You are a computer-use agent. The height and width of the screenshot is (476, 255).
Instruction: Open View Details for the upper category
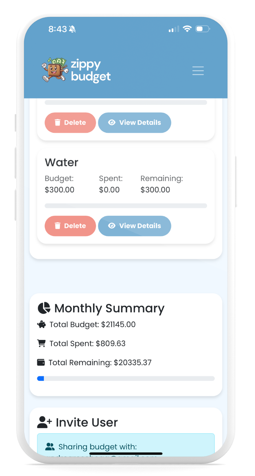(x=134, y=122)
